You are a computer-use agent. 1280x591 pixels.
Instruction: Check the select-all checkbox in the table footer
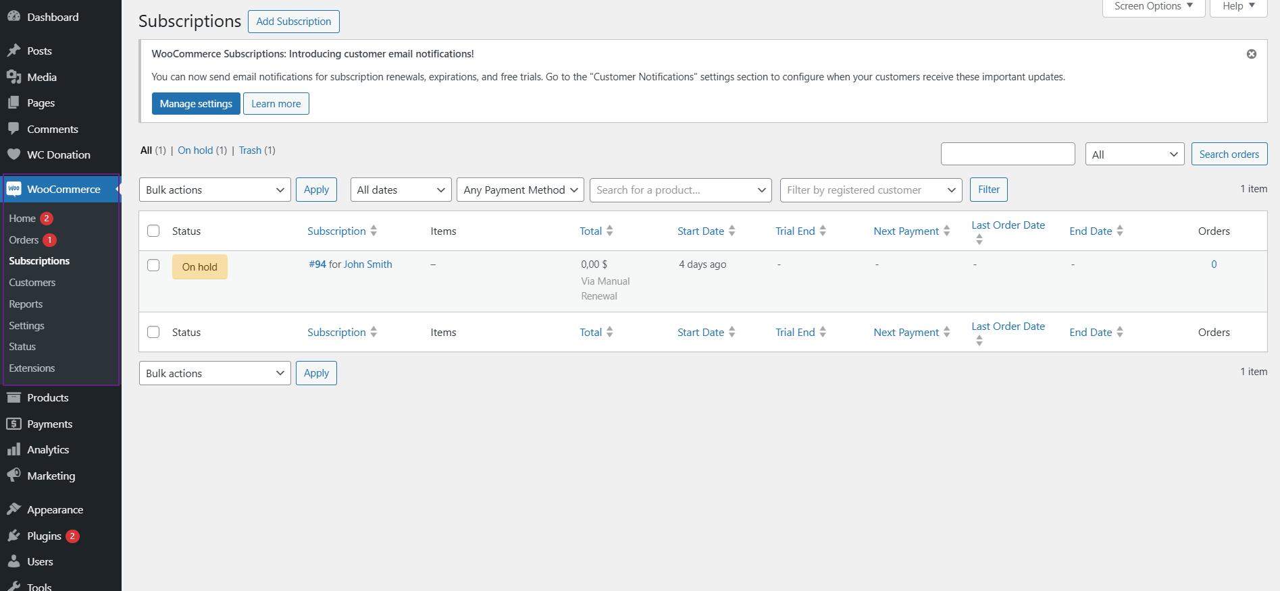click(x=153, y=332)
